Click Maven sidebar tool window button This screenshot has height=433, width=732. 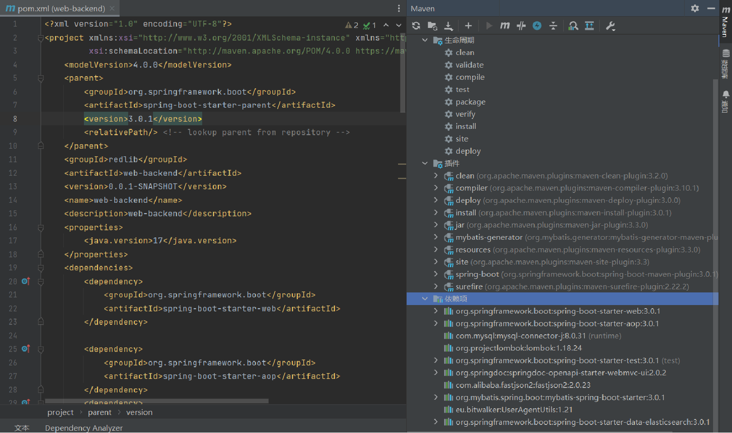[x=725, y=22]
